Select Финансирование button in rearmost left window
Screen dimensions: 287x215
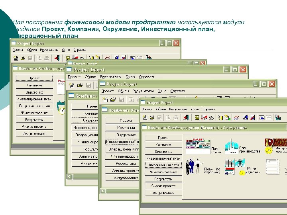pos(34,113)
